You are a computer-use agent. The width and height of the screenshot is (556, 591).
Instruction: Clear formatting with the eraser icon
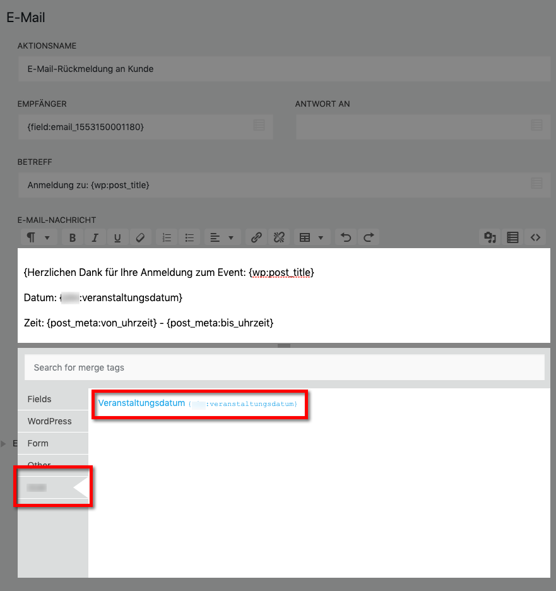click(x=140, y=237)
